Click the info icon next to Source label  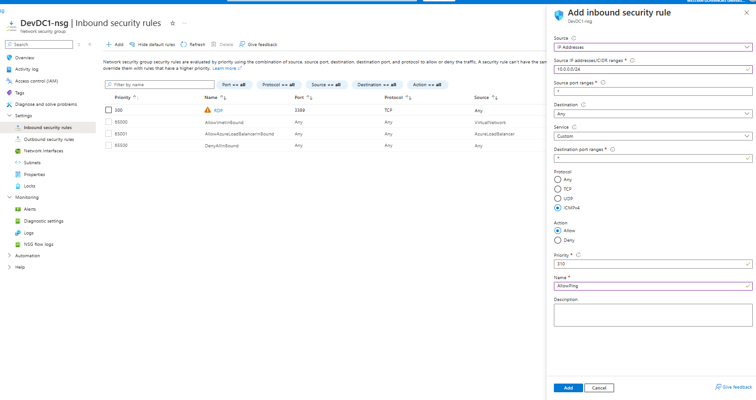pos(574,38)
